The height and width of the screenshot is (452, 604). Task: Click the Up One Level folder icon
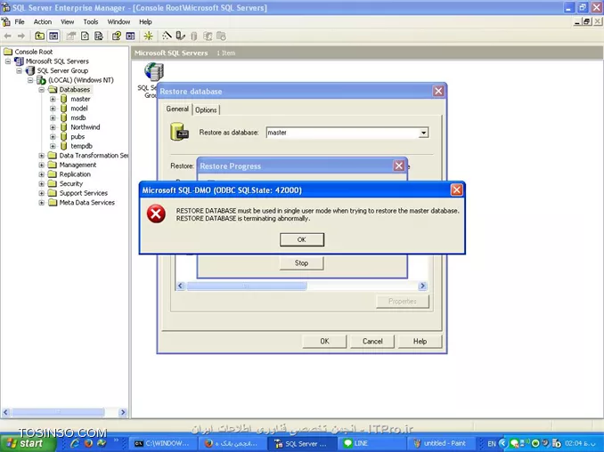[x=39, y=36]
